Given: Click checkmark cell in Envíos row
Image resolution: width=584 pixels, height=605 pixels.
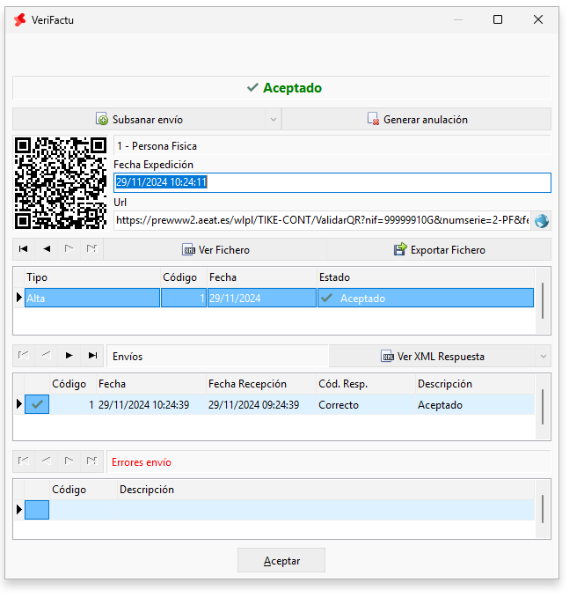Looking at the screenshot, I should (x=37, y=404).
